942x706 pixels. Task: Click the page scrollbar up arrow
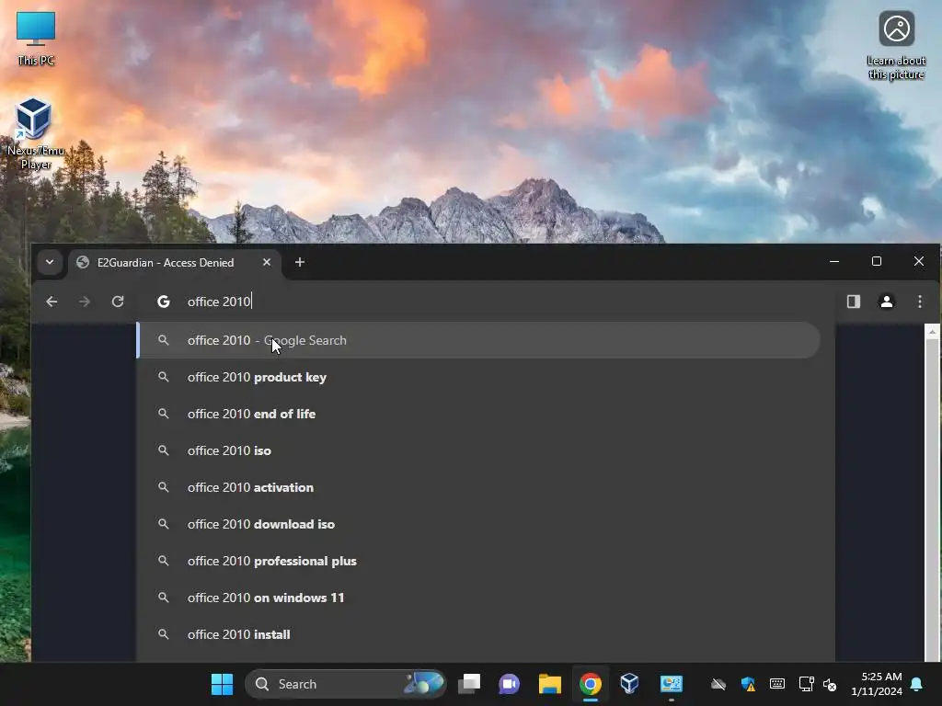932,331
